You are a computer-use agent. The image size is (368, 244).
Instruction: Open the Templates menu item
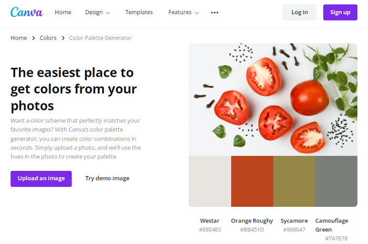(x=139, y=12)
